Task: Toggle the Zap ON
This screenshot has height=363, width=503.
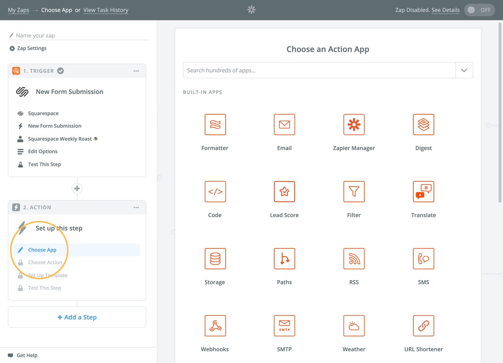Action: 479,10
